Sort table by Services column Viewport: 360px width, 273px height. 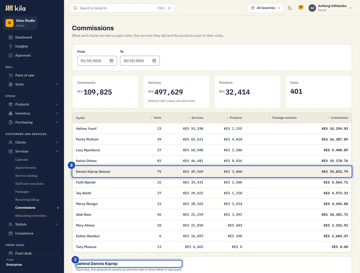(x=195, y=118)
